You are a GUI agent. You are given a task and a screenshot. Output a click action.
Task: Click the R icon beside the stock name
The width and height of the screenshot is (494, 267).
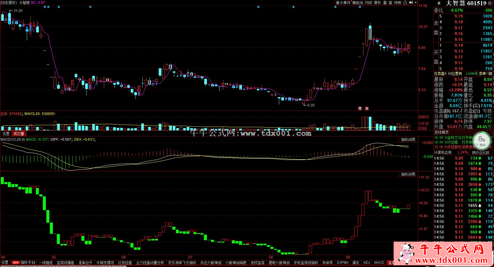(439, 4)
